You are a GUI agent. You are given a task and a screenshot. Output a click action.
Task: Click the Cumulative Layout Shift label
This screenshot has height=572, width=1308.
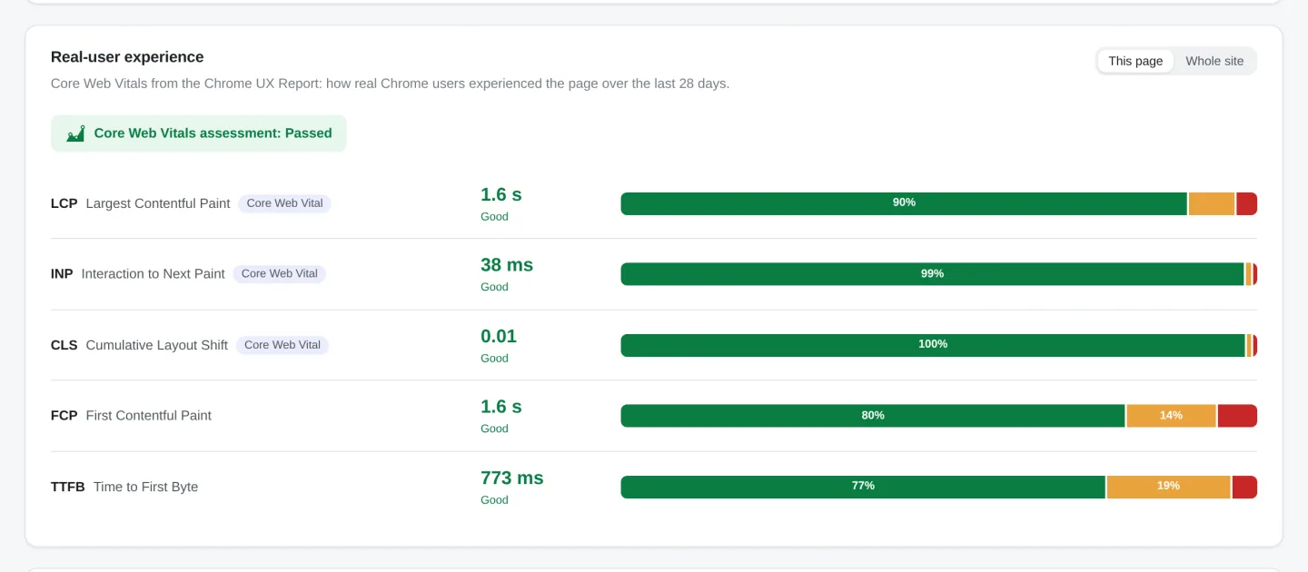[156, 345]
